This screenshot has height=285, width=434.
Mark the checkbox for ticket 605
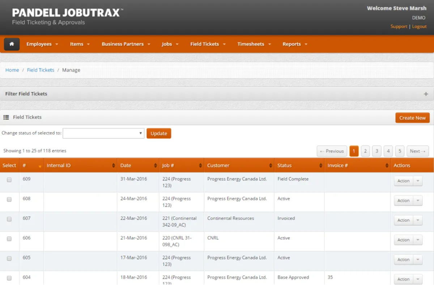9,258
